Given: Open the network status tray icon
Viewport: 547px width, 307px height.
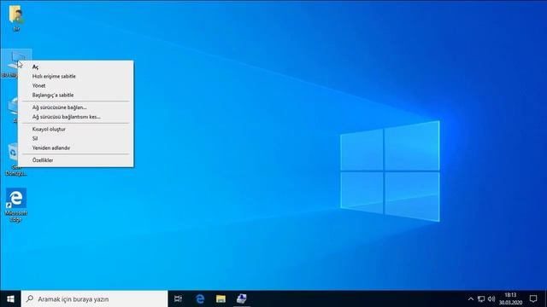Looking at the screenshot, I should pyautogui.click(x=481, y=299).
